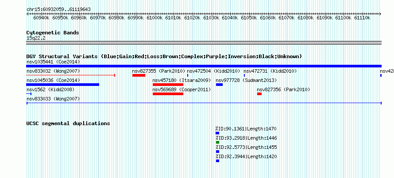Viewport: 394px width, 178px height.
Task: Select the small blue nsv472731 marker
Action: pyautogui.click(x=244, y=75)
